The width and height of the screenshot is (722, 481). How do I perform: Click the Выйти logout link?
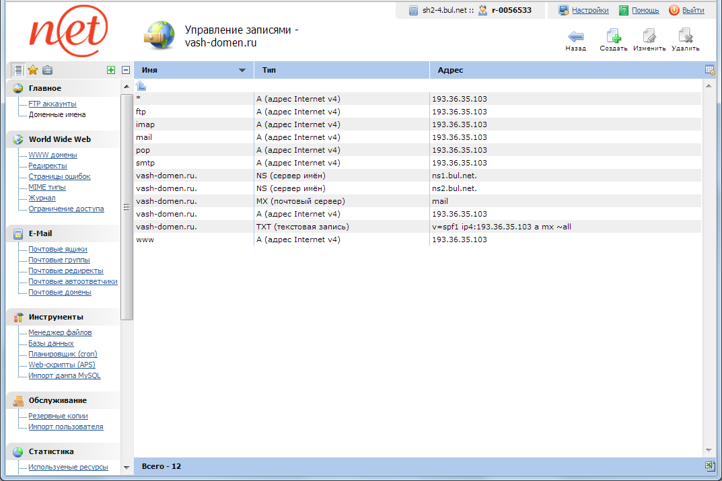pos(693,10)
